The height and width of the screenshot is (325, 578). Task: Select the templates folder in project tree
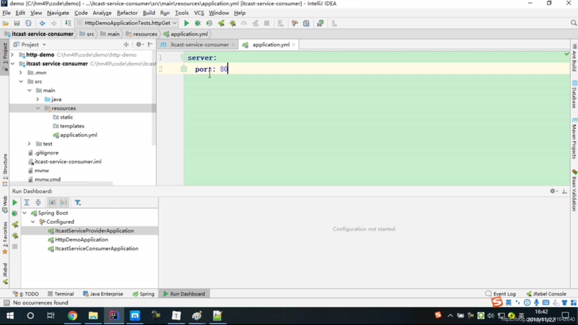click(x=72, y=126)
